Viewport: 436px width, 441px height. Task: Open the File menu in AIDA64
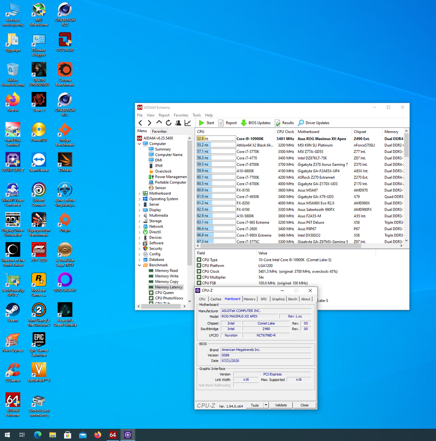(x=140, y=115)
